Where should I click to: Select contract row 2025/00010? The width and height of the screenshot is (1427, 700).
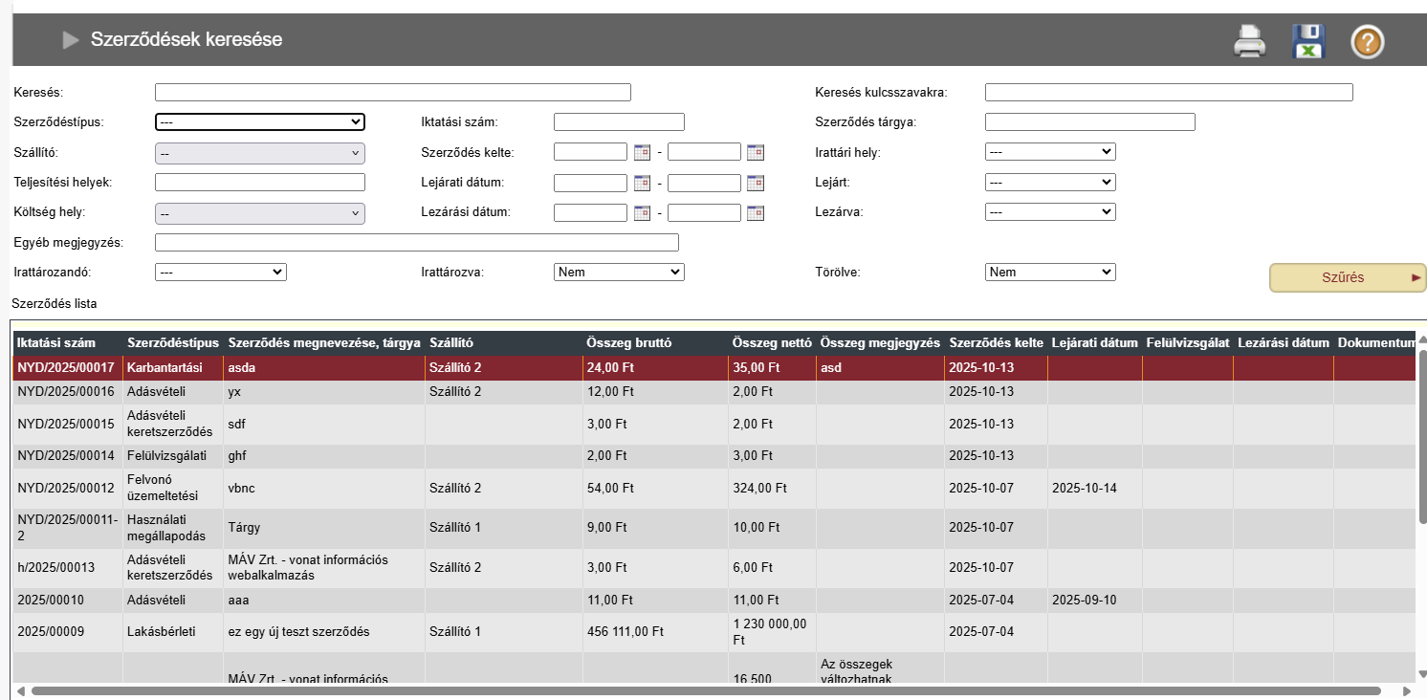[x=713, y=601]
